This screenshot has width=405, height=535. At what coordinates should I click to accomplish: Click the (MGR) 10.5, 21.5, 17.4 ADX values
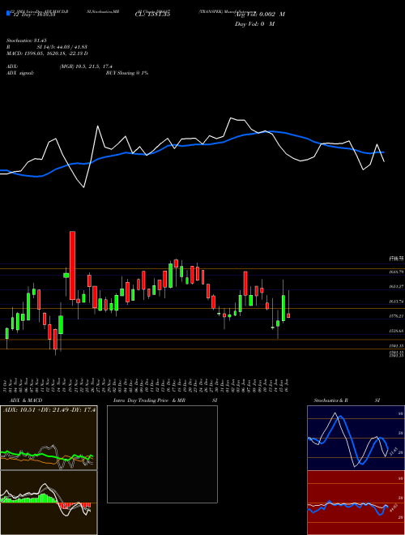pyautogui.click(x=86, y=66)
